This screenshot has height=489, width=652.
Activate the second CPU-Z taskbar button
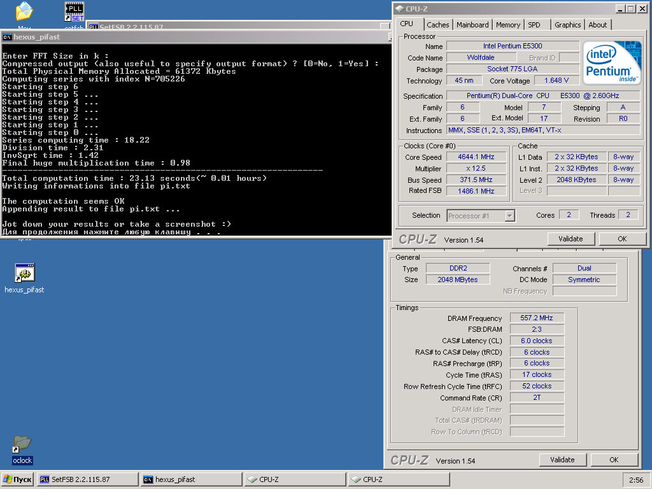[x=399, y=479]
